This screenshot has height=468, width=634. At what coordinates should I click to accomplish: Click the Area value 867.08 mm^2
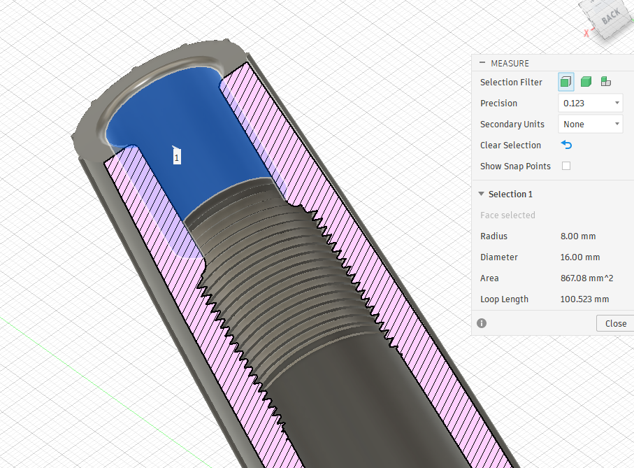586,278
